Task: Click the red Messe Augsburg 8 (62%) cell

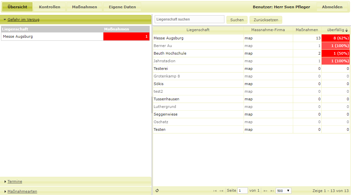Action: tap(336, 38)
